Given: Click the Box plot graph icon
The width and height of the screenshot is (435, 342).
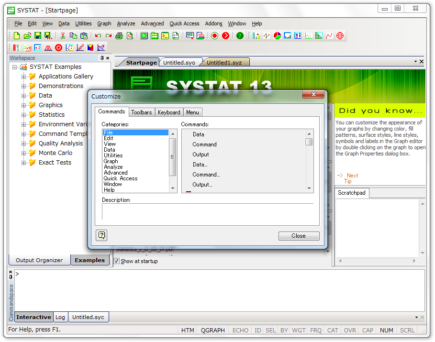Looking at the screenshot, I should [298, 36].
